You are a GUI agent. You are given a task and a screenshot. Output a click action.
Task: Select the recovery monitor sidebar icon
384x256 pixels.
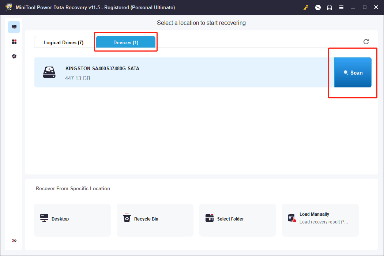tap(14, 27)
